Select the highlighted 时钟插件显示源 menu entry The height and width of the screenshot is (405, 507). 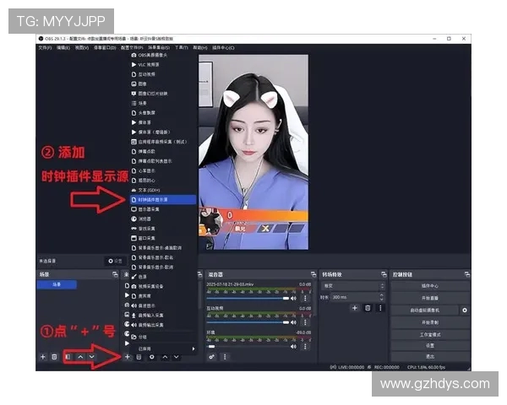[x=163, y=200]
